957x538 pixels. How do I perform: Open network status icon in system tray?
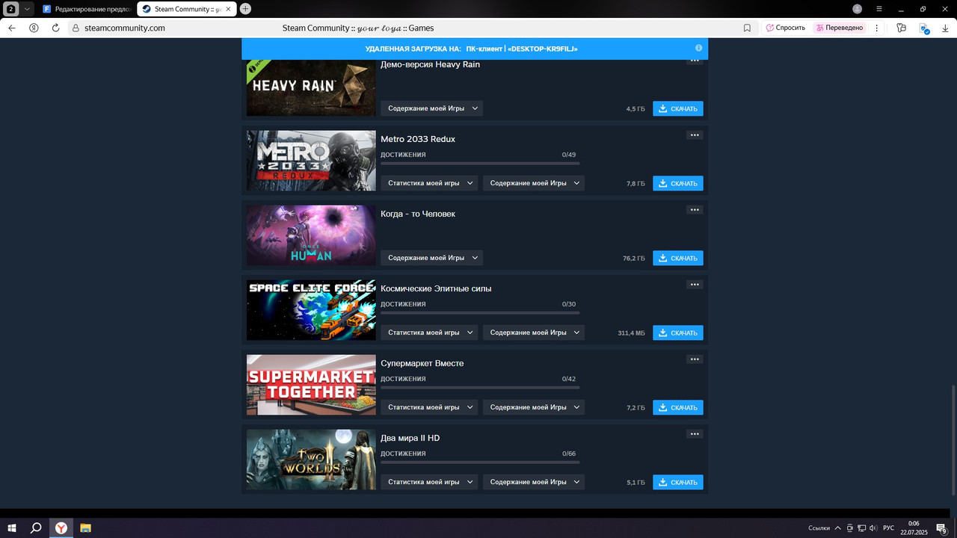(x=861, y=528)
